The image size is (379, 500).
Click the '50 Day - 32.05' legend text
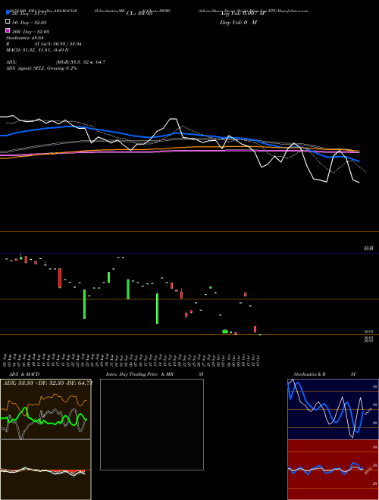tap(29, 23)
